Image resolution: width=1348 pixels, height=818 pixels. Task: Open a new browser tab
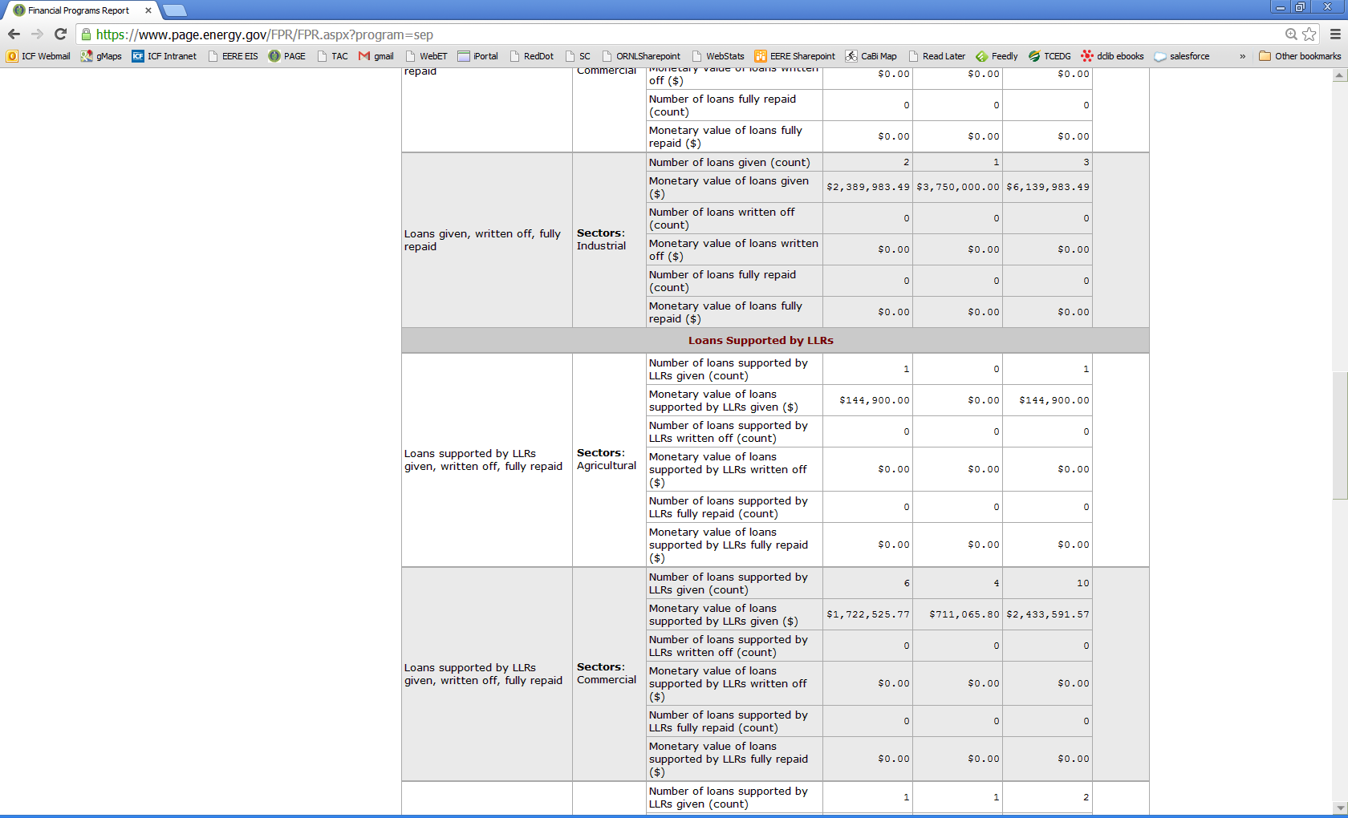[x=174, y=10]
